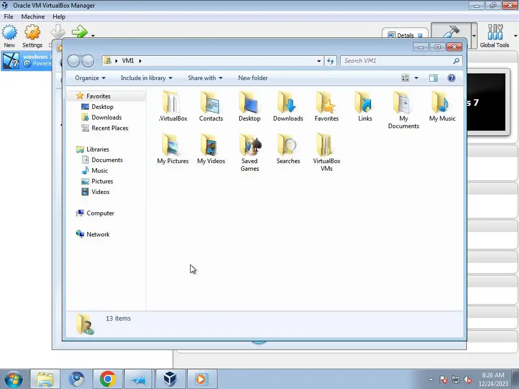Image resolution: width=519 pixels, height=389 pixels.
Task: Select Desktop in navigation pane
Action: click(102, 106)
